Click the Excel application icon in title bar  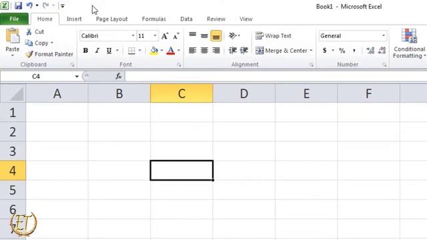pyautogui.click(x=5, y=5)
